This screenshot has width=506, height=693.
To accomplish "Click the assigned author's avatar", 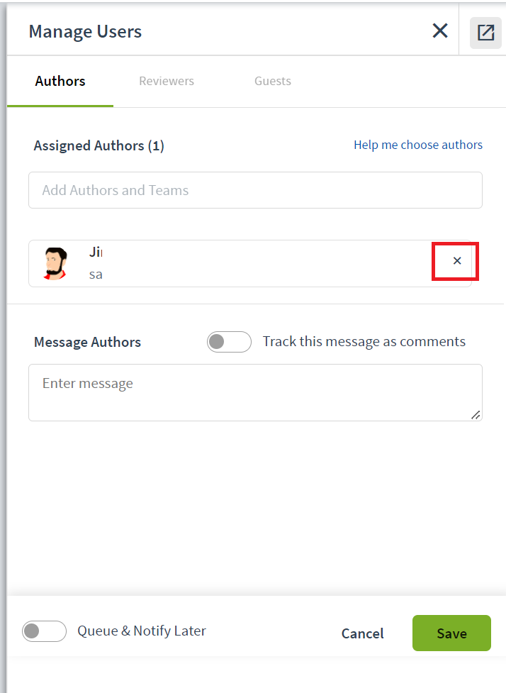I will tap(55, 263).
